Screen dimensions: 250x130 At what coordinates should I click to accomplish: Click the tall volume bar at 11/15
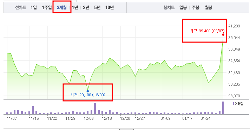[x=33, y=110]
